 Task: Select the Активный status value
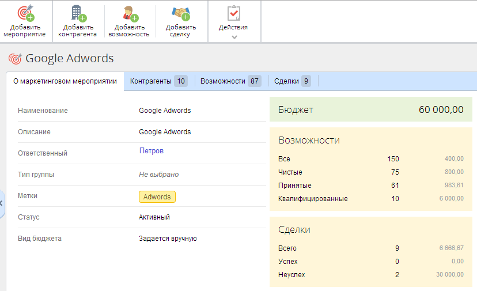(x=154, y=217)
